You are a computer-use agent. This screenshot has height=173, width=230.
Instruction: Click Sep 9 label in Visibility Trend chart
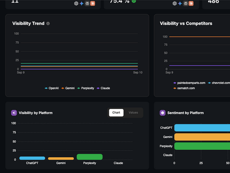click(x=21, y=72)
